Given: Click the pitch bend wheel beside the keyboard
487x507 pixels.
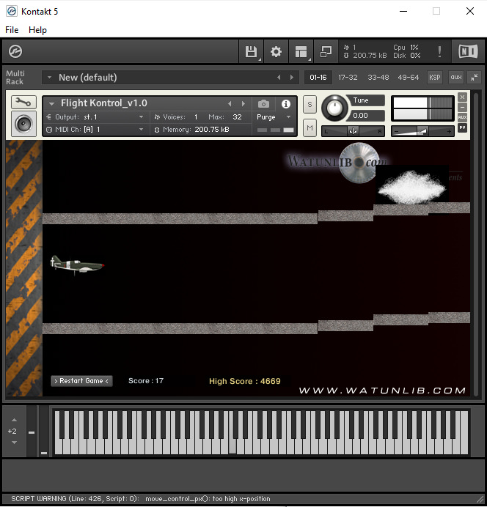Looking at the screenshot, I should pos(32,430).
